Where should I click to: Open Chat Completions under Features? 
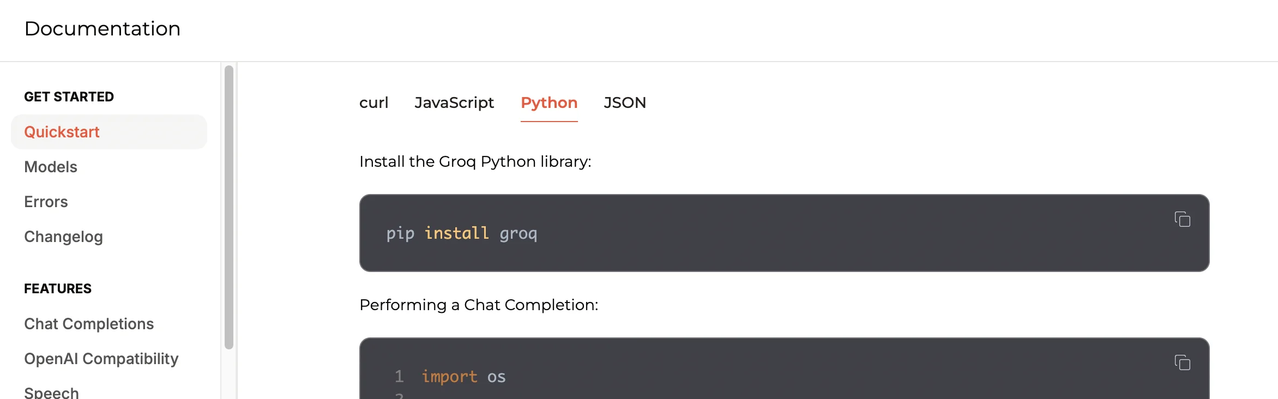pyautogui.click(x=89, y=324)
